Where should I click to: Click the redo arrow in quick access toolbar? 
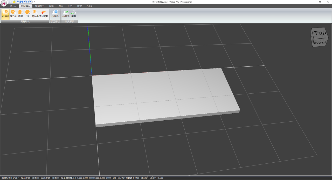pyautogui.click(x=30, y=2)
